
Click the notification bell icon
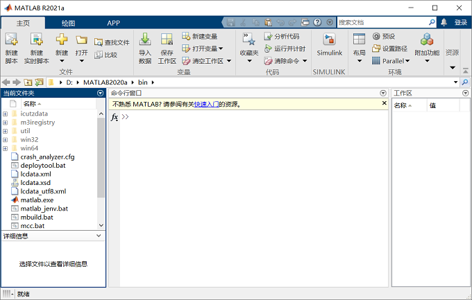444,22
